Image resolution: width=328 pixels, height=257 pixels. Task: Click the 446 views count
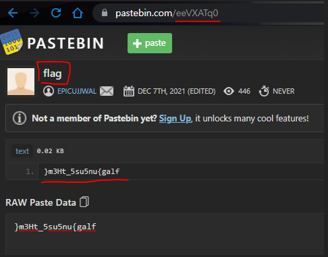244,91
